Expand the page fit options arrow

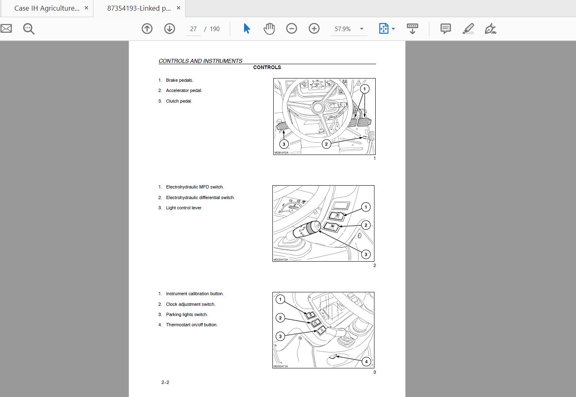click(x=393, y=29)
